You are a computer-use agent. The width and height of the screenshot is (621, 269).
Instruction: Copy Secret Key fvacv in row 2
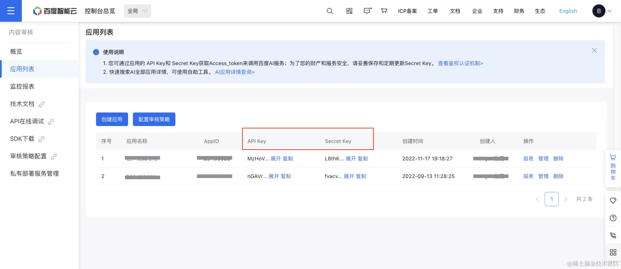coord(361,176)
